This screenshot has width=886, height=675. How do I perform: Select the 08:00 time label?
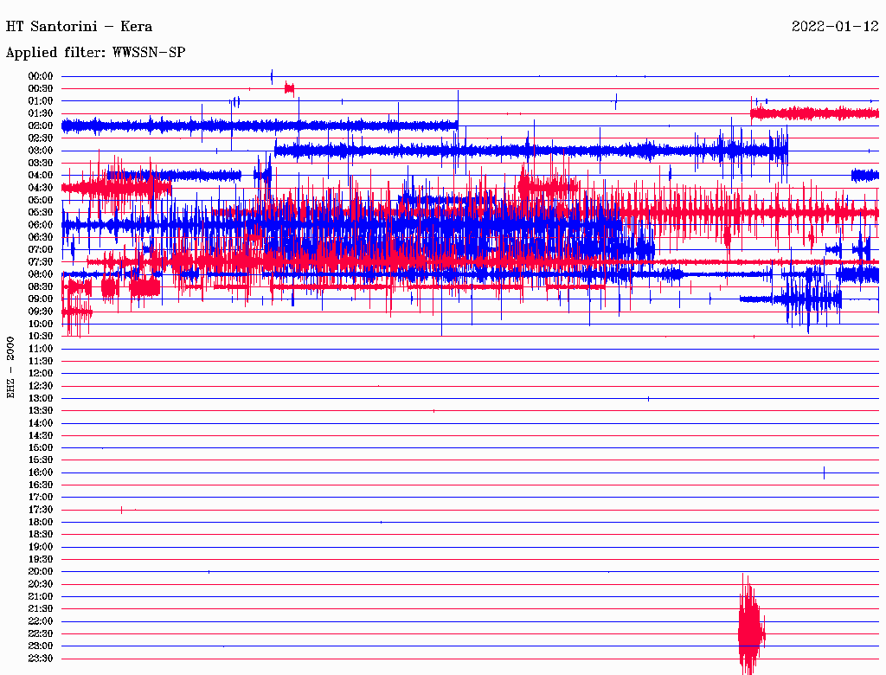pyautogui.click(x=41, y=274)
